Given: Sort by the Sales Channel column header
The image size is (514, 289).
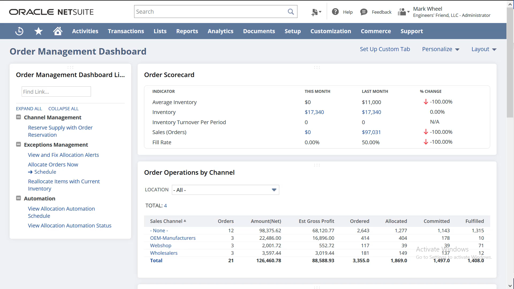Looking at the screenshot, I should (x=166, y=221).
